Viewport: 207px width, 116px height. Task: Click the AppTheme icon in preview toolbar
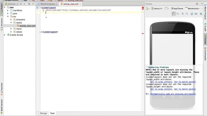click(x=172, y=8)
